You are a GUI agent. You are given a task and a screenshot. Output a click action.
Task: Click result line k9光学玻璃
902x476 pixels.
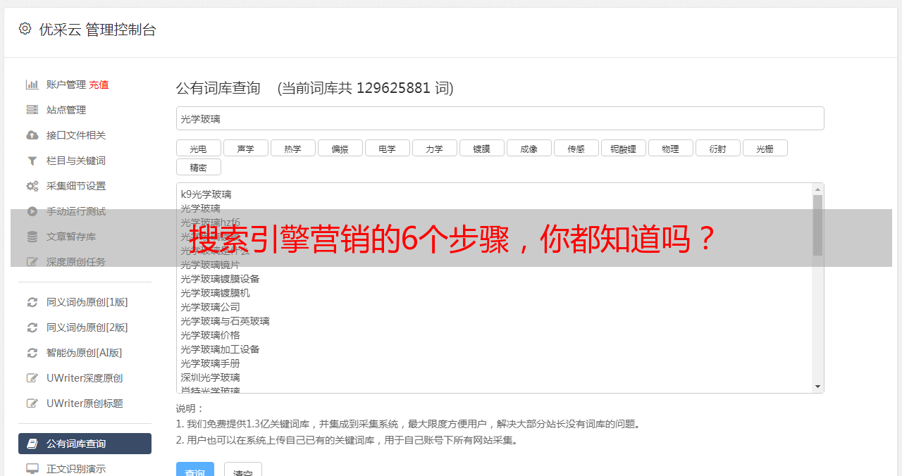pyautogui.click(x=206, y=194)
